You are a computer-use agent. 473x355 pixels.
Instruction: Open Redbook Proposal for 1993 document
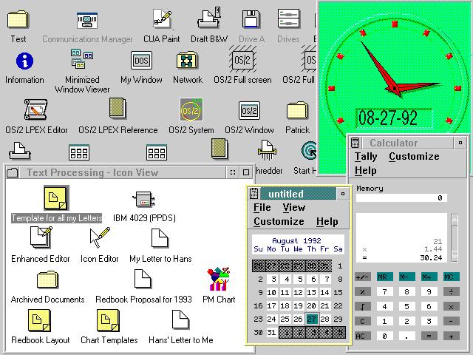pyautogui.click(x=143, y=279)
